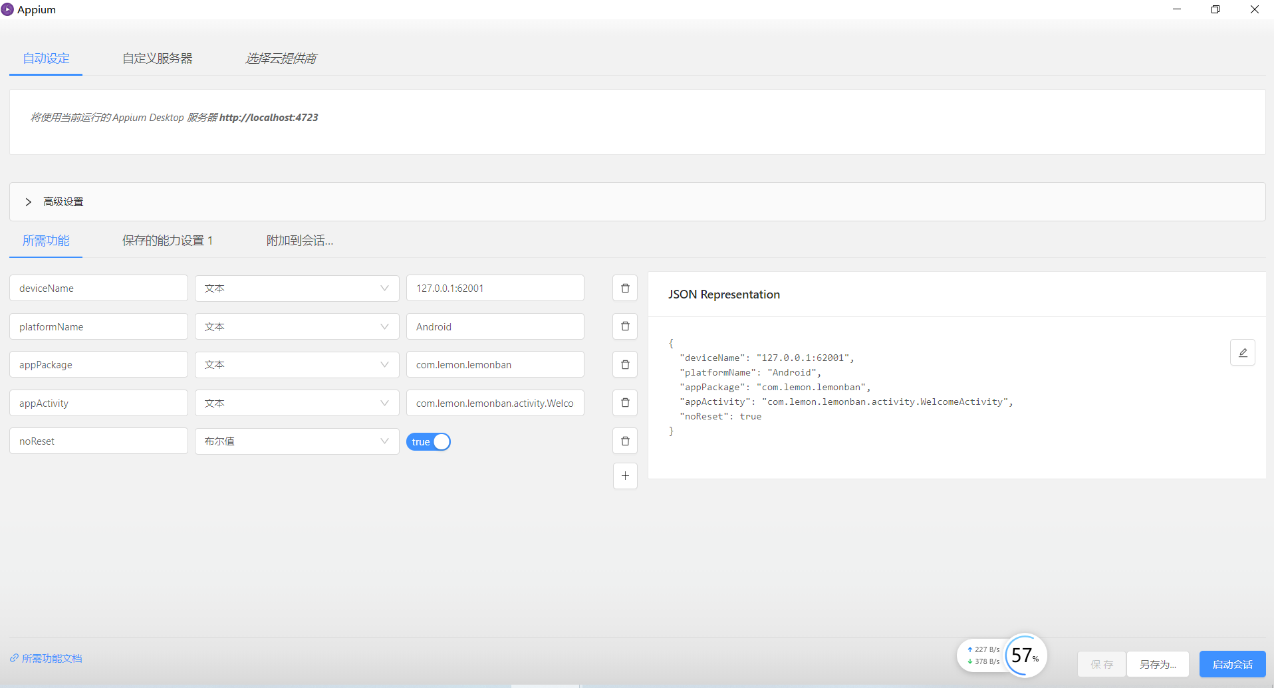The image size is (1274, 688).
Task: Switch to the 自动设定 tab
Action: click(46, 58)
